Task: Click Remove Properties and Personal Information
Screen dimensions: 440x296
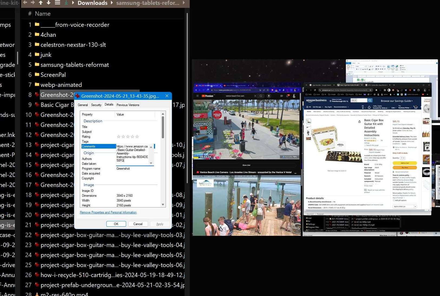Action: [108, 212]
